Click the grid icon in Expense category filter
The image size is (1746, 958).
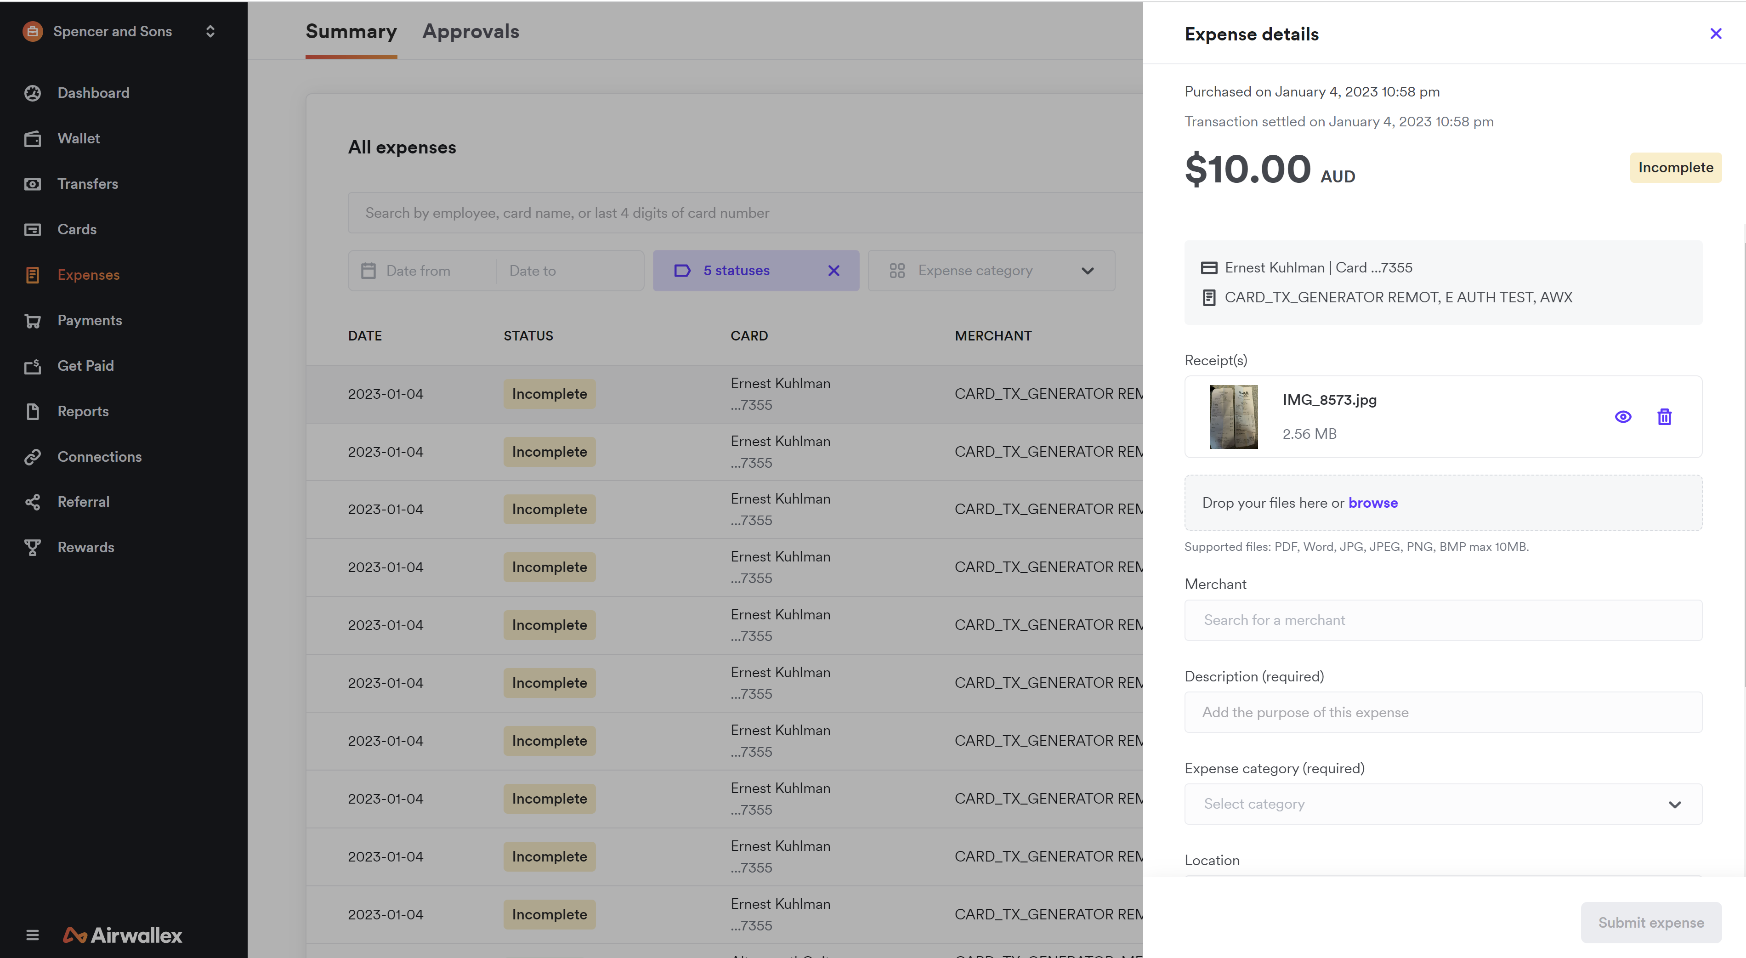[x=897, y=271]
